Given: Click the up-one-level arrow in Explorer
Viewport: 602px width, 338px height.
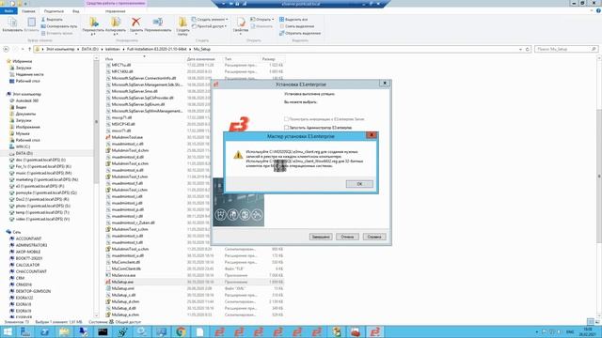Looking at the screenshot, I should 29,49.
